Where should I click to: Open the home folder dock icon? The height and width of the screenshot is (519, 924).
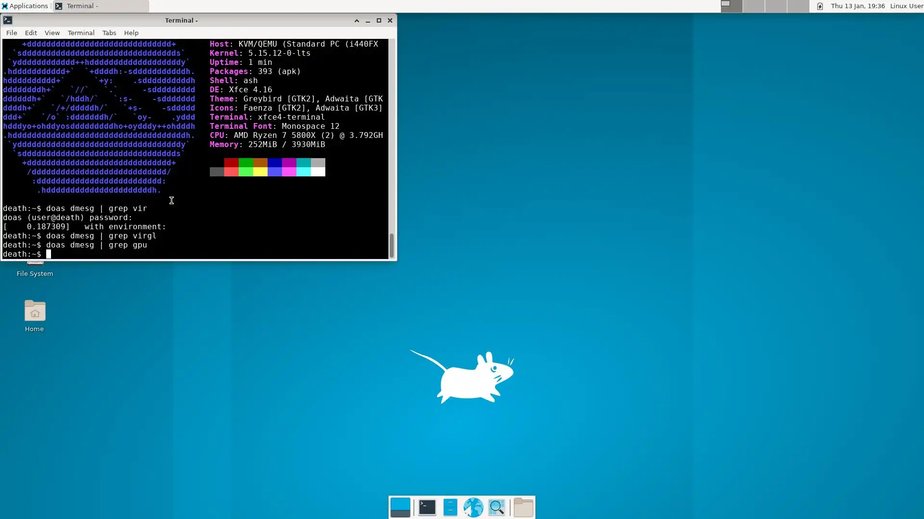(523, 507)
